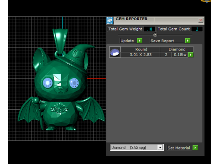Click the Set Material button label
The width and height of the screenshot is (219, 164).
(x=179, y=148)
